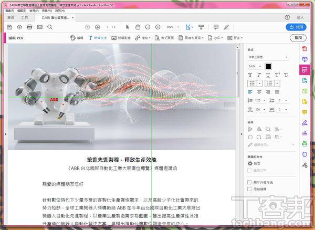Open Protect shield icon in sidebar
The width and height of the screenshot is (315, 230).
pos(304,154)
